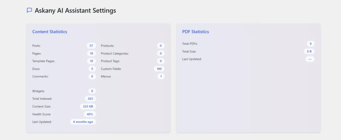Click the Comments count badge
This screenshot has height=140, width=341.
[x=92, y=76]
